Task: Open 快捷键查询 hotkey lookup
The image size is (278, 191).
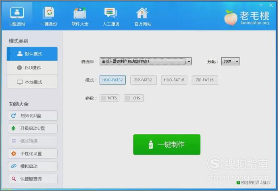Action: 33,179
